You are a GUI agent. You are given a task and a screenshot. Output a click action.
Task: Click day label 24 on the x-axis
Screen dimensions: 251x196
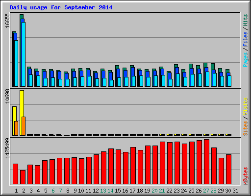pyautogui.click(x=184, y=191)
